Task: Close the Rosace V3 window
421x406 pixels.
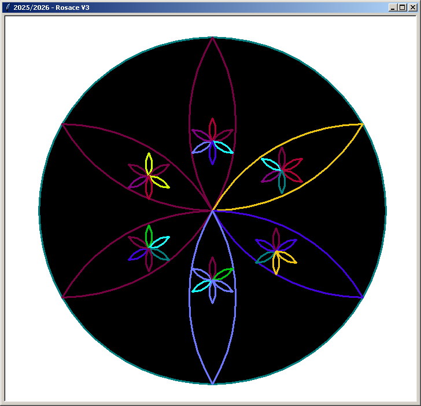Action: (412, 8)
